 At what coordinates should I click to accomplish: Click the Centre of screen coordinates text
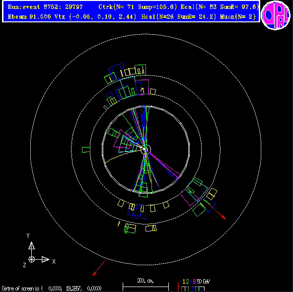point(52,288)
